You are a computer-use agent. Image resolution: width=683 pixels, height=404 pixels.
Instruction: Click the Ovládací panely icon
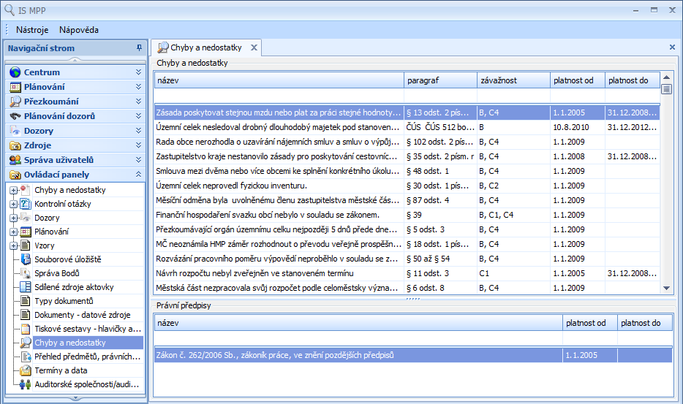15,175
